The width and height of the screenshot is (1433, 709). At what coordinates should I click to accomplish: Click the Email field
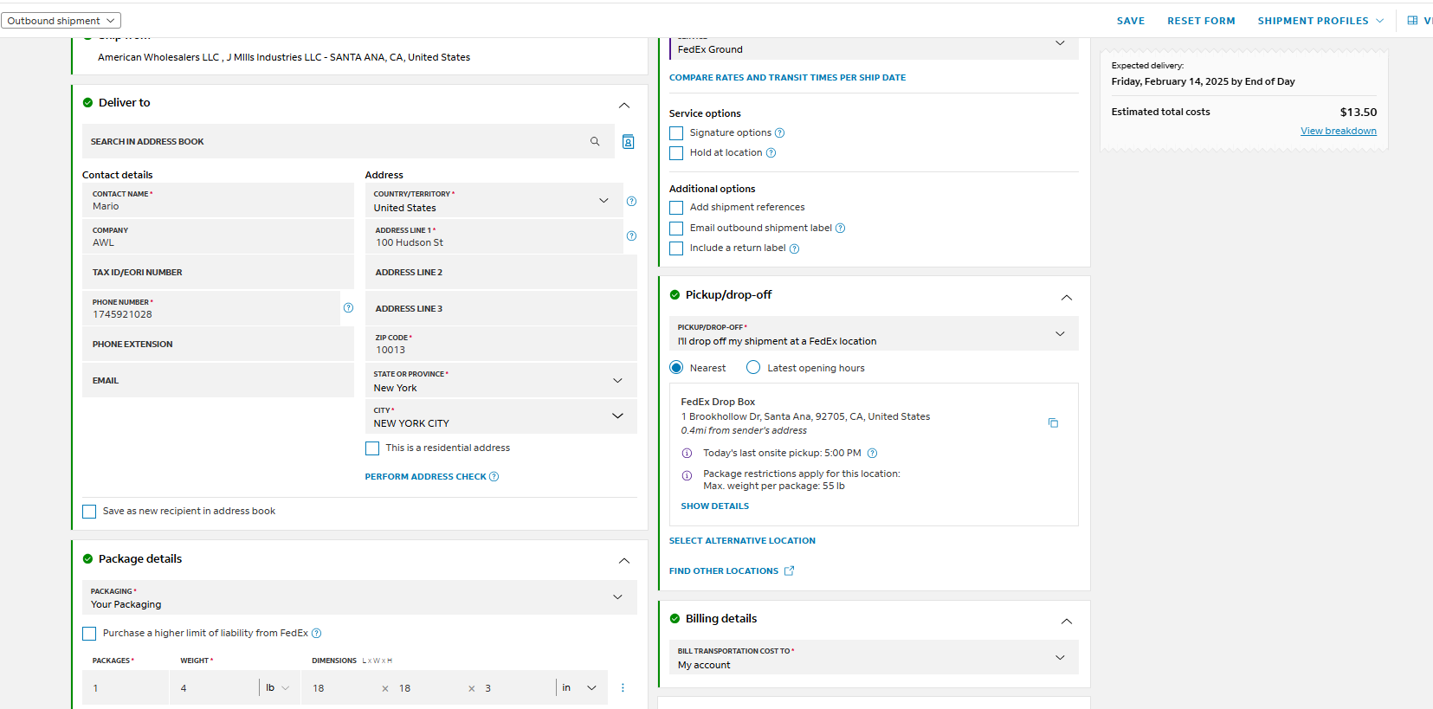[218, 381]
